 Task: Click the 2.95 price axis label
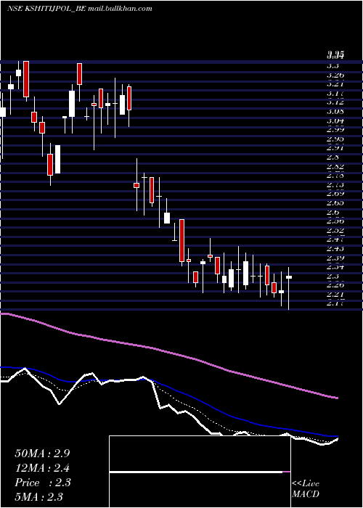click(x=335, y=139)
